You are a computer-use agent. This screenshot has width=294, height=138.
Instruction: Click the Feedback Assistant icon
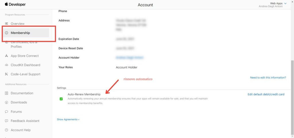[x=7, y=121]
